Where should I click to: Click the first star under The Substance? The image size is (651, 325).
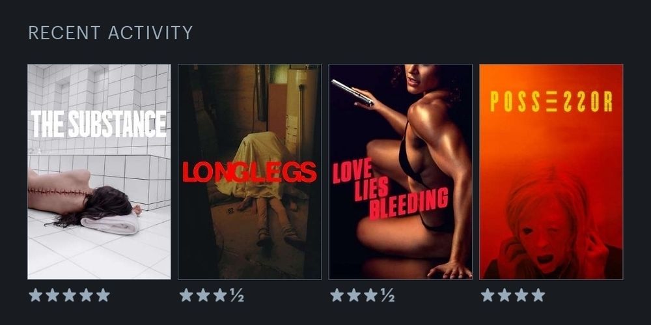coord(36,295)
